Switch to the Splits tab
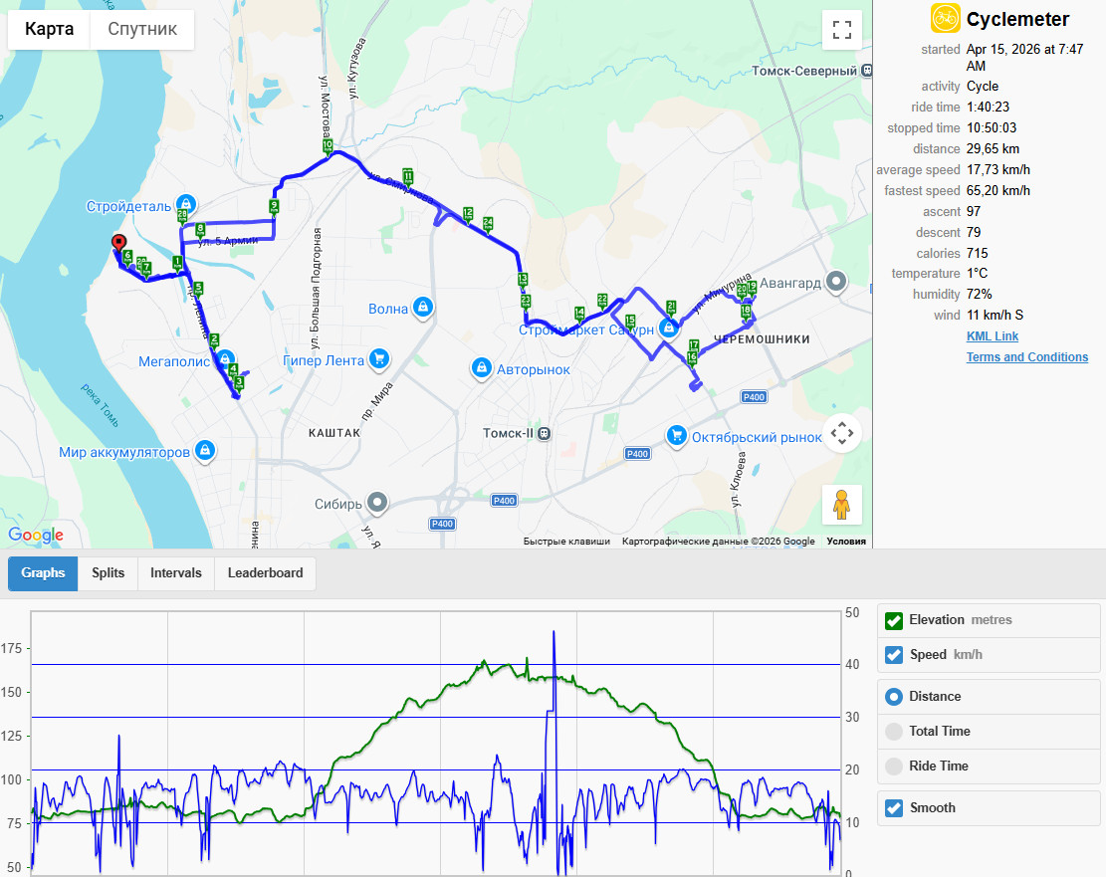The width and height of the screenshot is (1106, 877). (x=108, y=573)
